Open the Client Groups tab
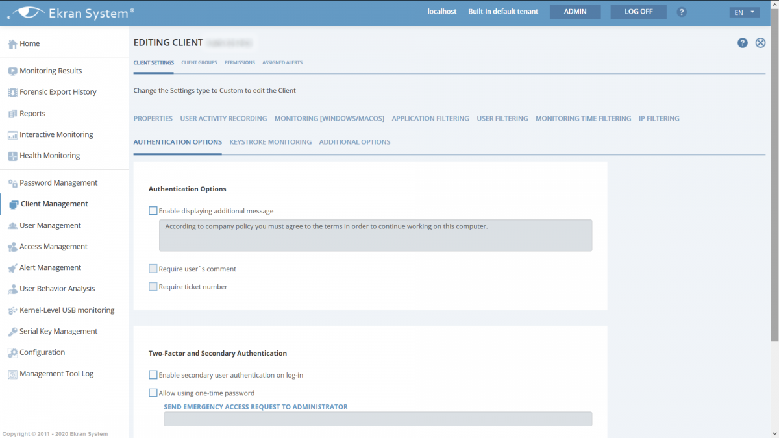The width and height of the screenshot is (779, 438). tap(199, 63)
